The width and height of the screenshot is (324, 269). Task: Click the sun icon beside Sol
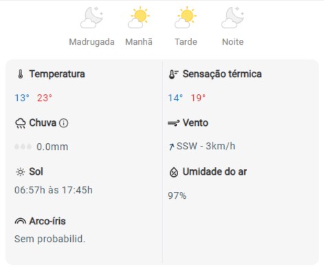point(20,172)
